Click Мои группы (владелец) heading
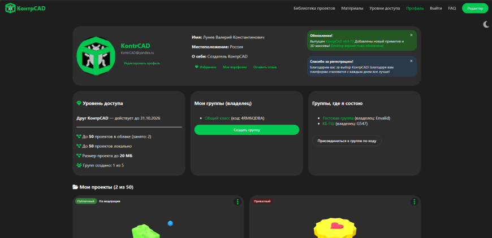Viewport: 492px width, 238px height. (223, 103)
